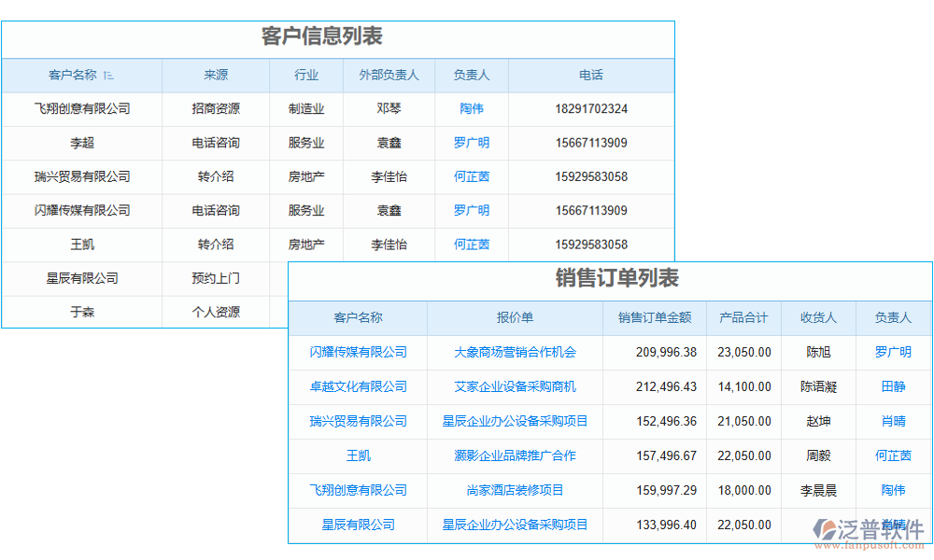Click 何正茜 link in 瑞兴贸易有限公司 row

click(471, 176)
